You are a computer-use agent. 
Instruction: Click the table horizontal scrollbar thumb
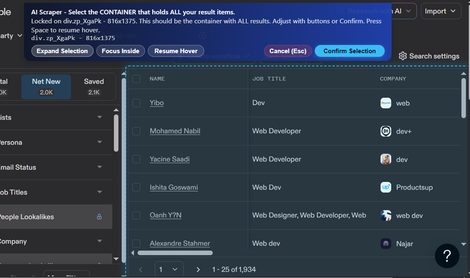coord(175,253)
